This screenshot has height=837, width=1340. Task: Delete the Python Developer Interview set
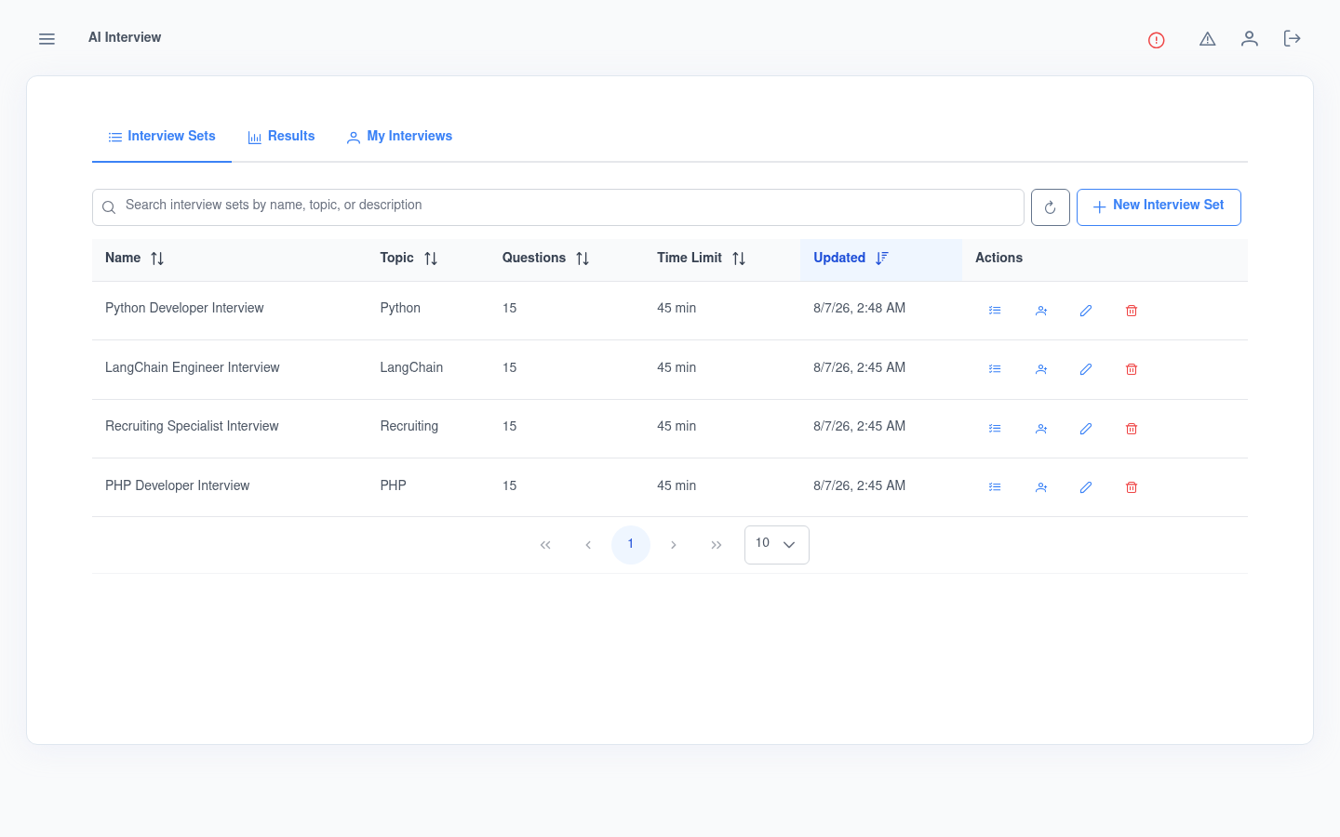point(1132,311)
